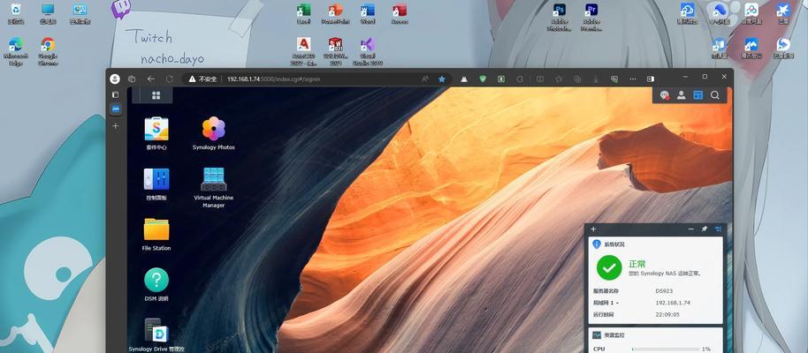Select the DSM tab in the vertical tabs

tap(116, 109)
